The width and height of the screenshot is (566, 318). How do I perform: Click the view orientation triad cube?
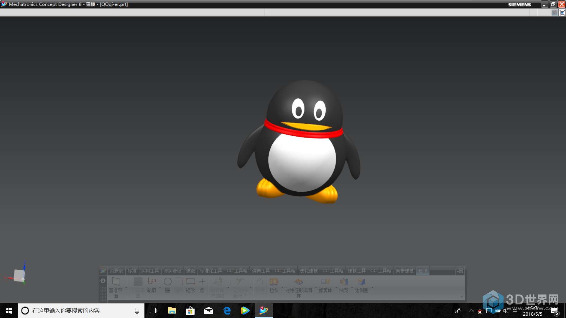coord(19,276)
